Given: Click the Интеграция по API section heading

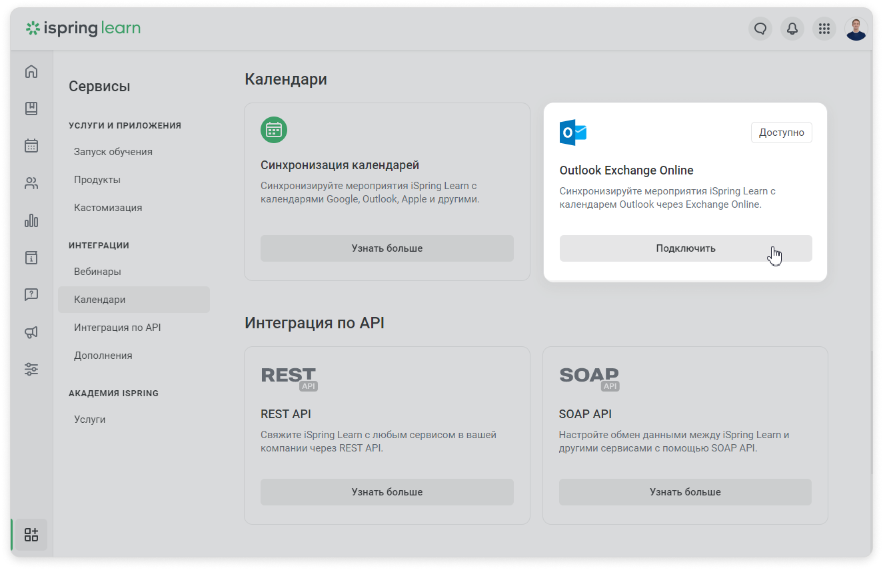Looking at the screenshot, I should [x=315, y=323].
